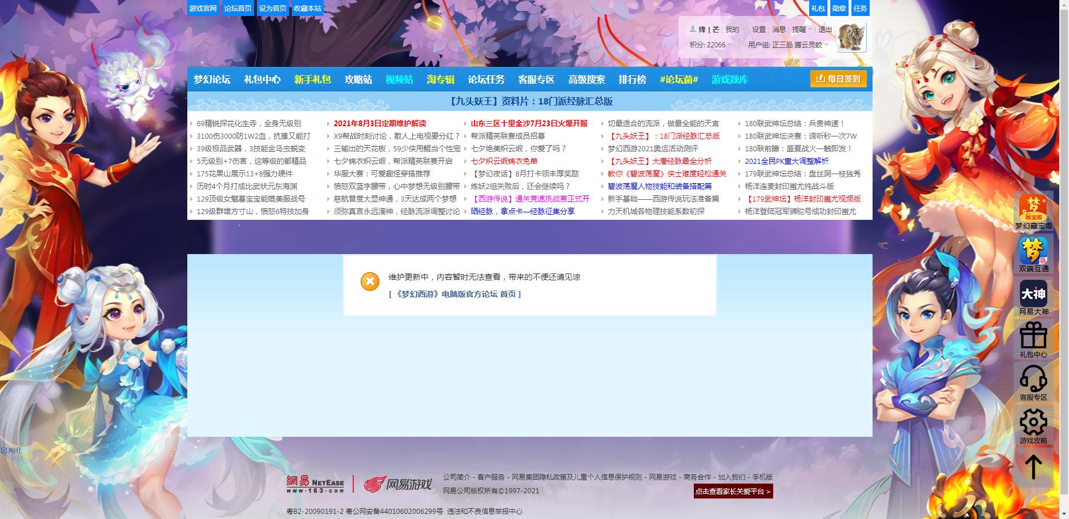Open 山东三区十里金沙7月23日火爆开服 link
The image size is (1069, 519).
pyautogui.click(x=529, y=123)
